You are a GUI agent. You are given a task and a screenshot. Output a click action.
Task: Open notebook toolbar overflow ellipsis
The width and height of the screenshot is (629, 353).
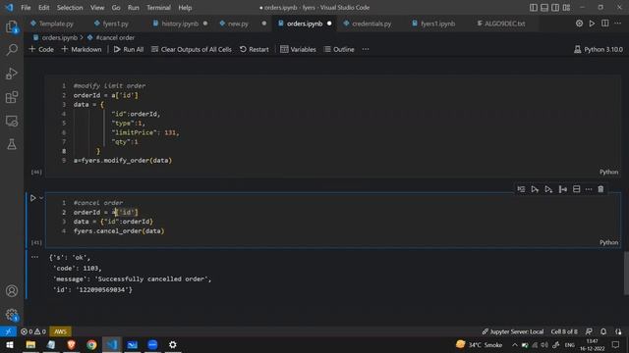pos(366,49)
